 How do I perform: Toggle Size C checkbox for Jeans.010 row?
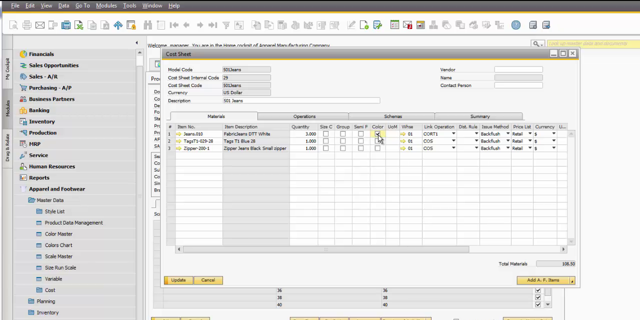326,134
